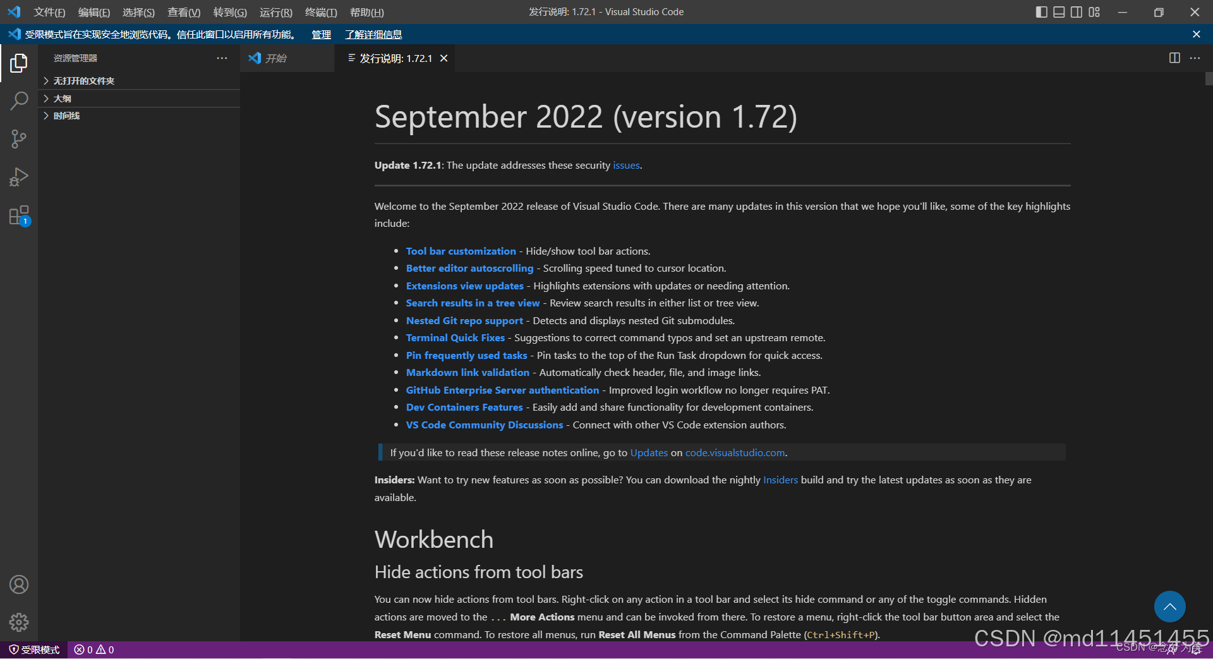Open the 运行(R) menu
The height and width of the screenshot is (659, 1213).
276,12
